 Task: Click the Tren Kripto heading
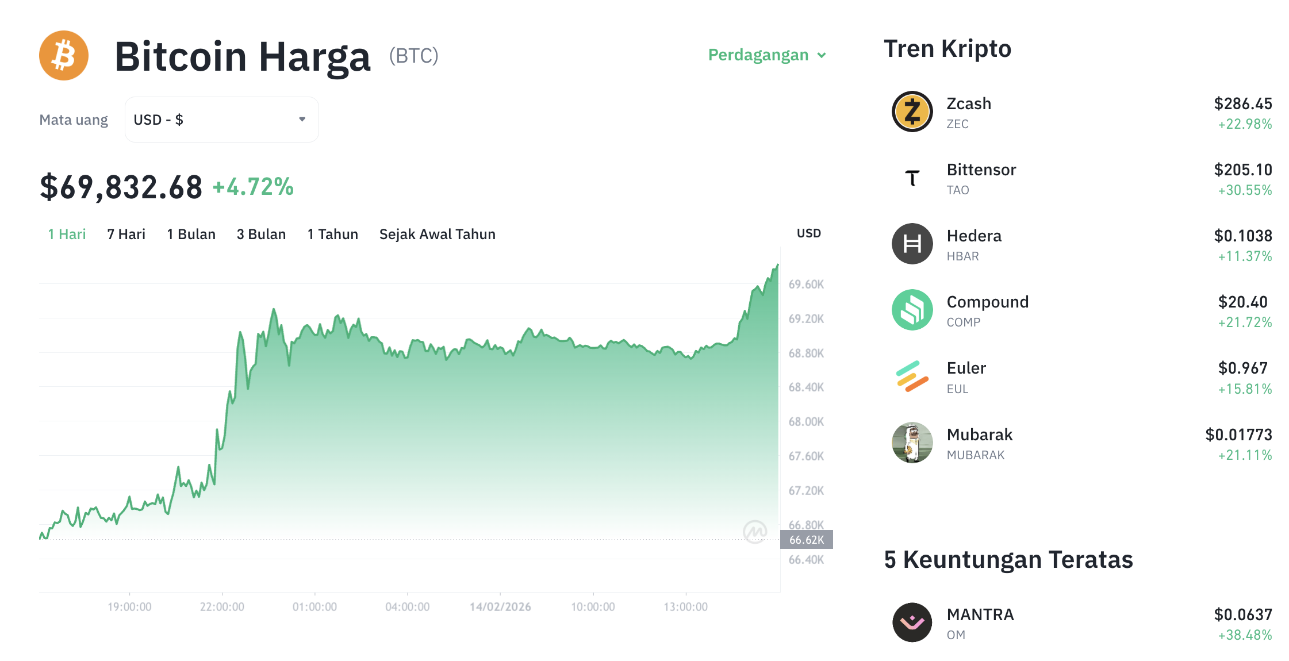pyautogui.click(x=947, y=49)
